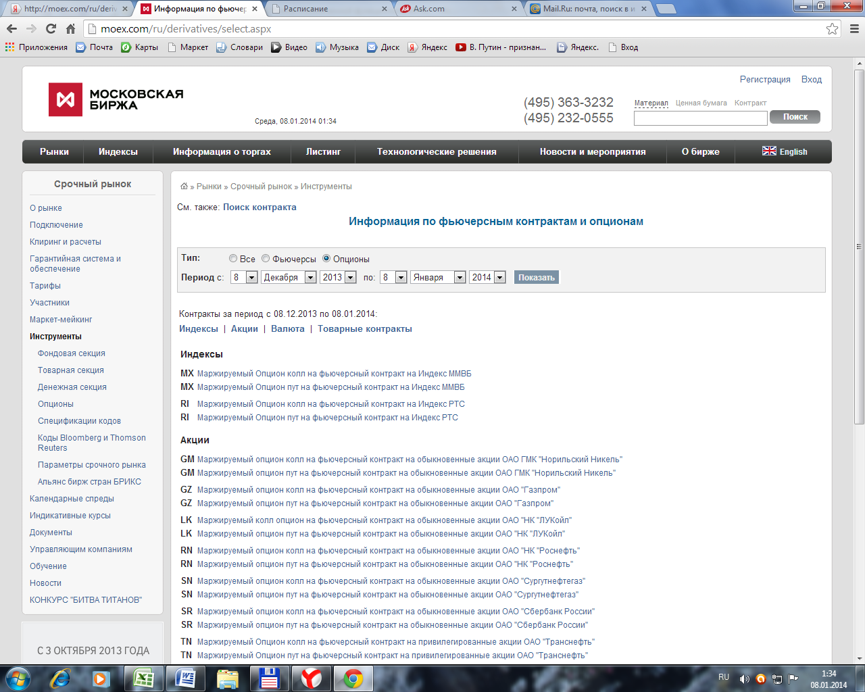Open Технологические решения menu

pyautogui.click(x=437, y=151)
